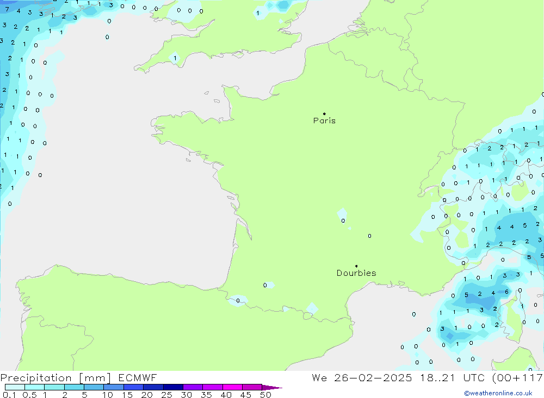
Task: Pick the legend swatch between 15 and 20
Action: click(133, 387)
